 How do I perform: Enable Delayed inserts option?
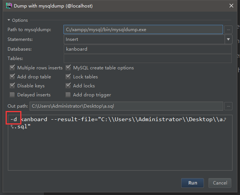coord(12,95)
